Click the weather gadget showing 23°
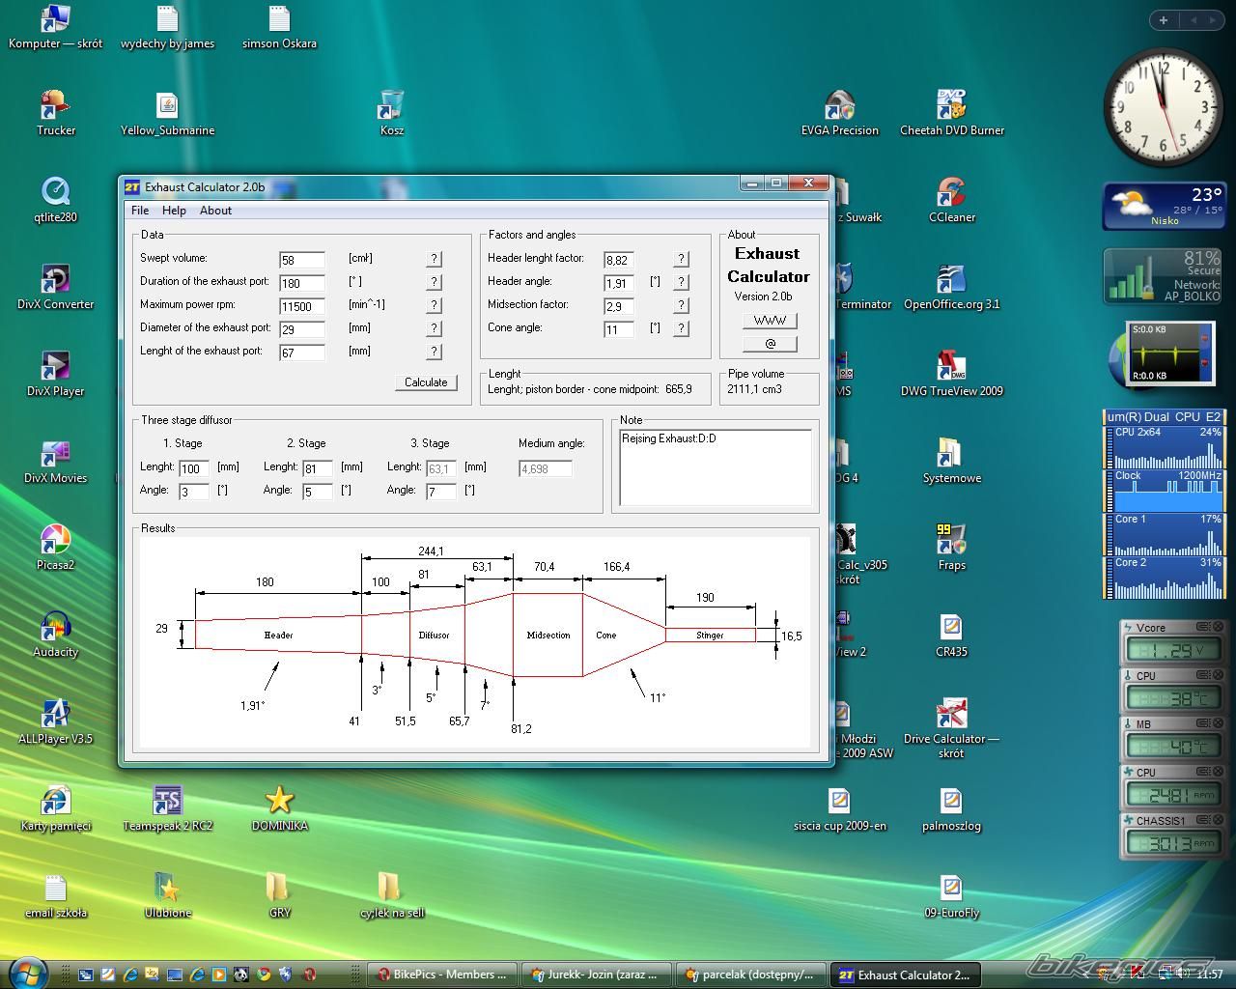Image resolution: width=1236 pixels, height=989 pixels. 1165,206
